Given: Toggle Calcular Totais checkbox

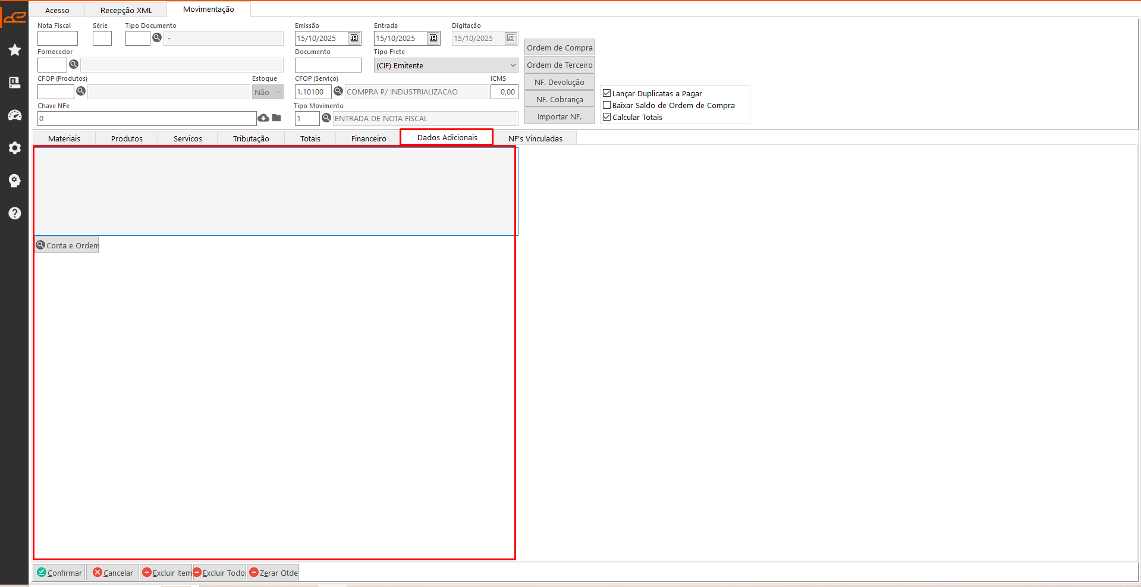Looking at the screenshot, I should tap(607, 117).
